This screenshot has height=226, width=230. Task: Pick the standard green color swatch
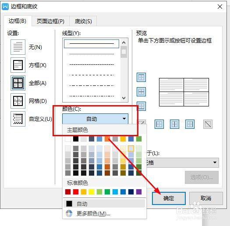(107, 192)
